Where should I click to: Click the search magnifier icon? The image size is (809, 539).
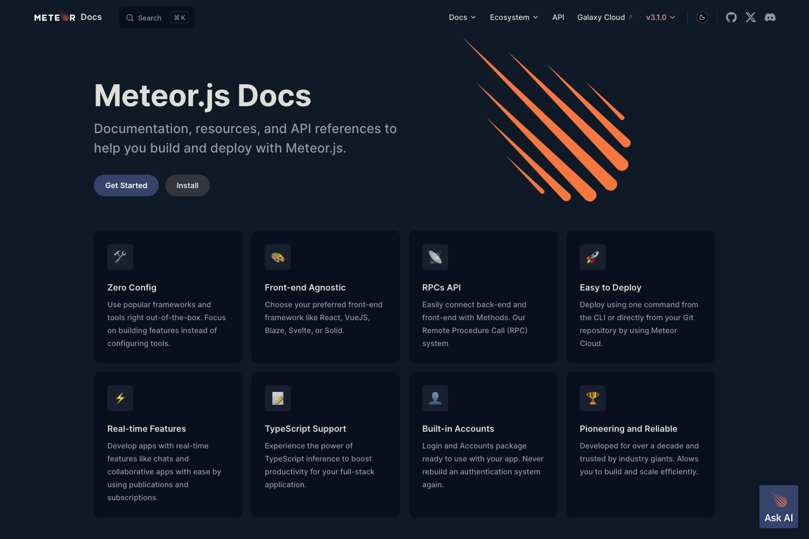point(130,18)
